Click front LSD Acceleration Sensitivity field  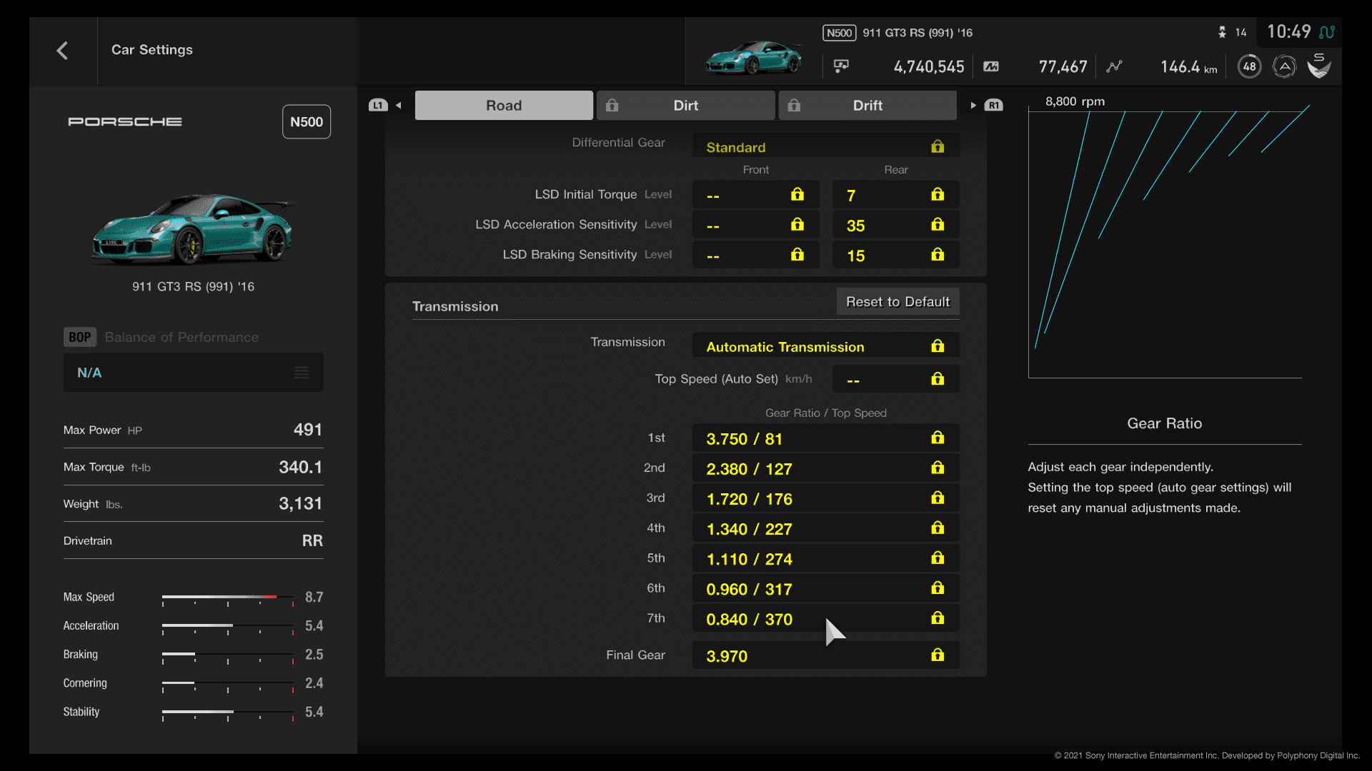click(x=756, y=225)
